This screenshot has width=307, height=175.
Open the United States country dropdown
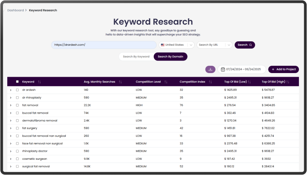pos(177,45)
